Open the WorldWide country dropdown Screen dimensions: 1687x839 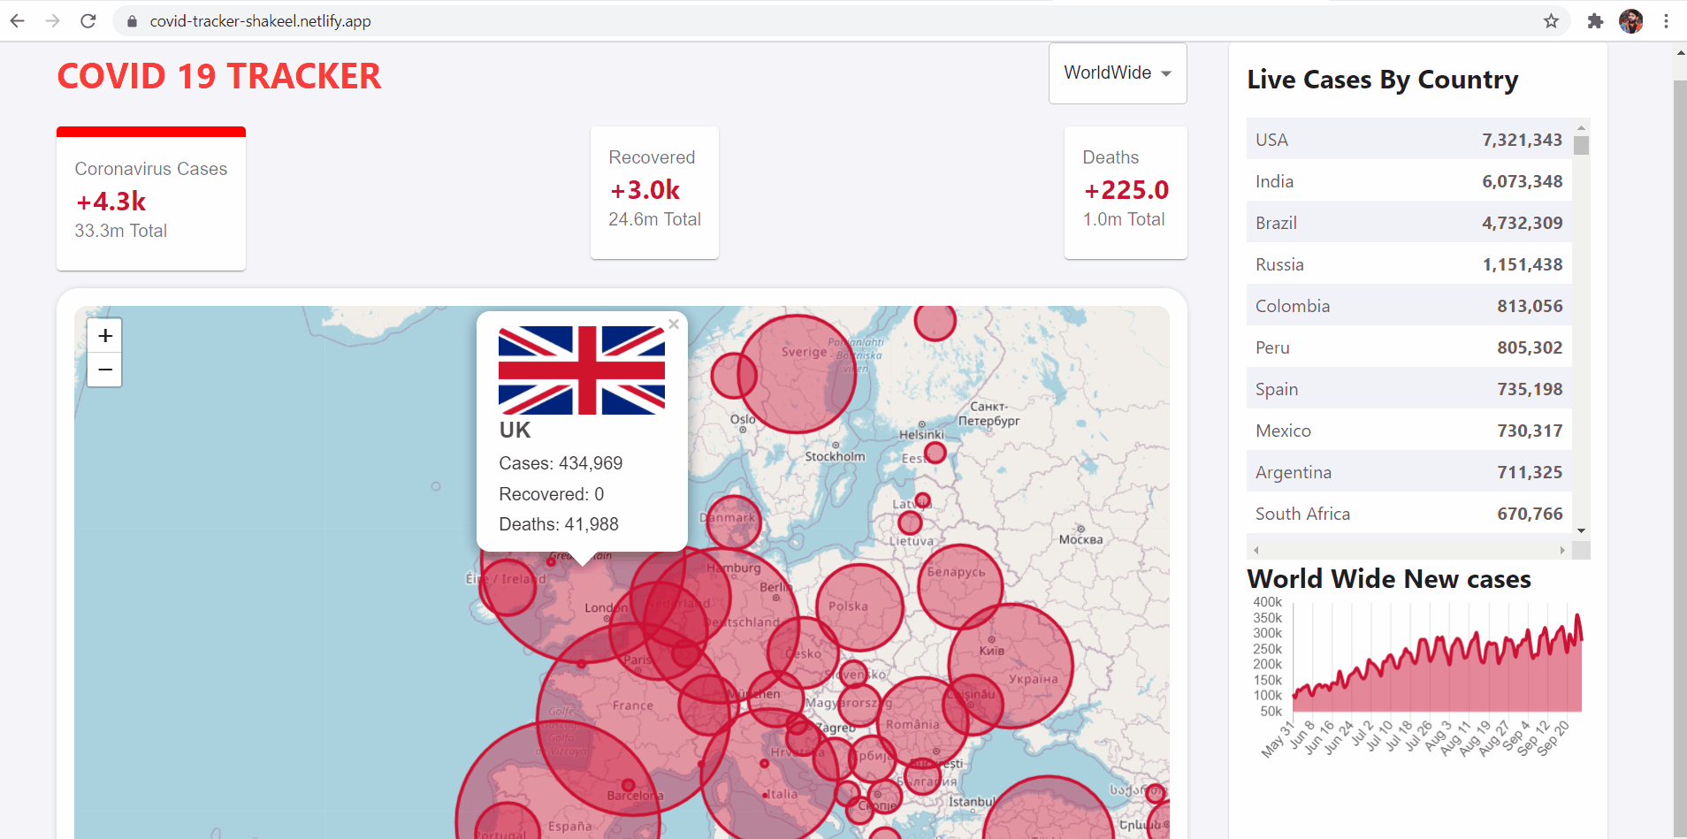pos(1118,73)
